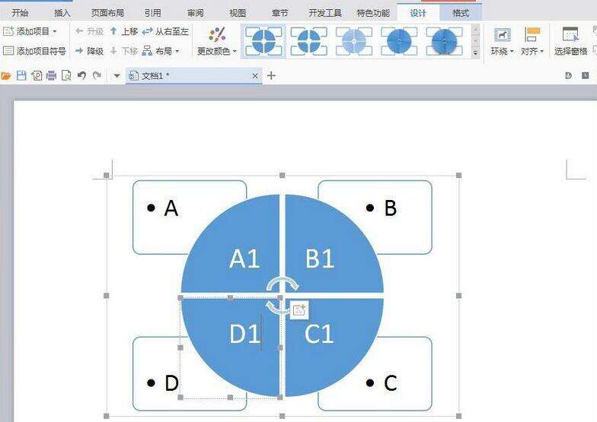Select the second SmartArt style thumbnail
The width and height of the screenshot is (597, 422).
(309, 41)
